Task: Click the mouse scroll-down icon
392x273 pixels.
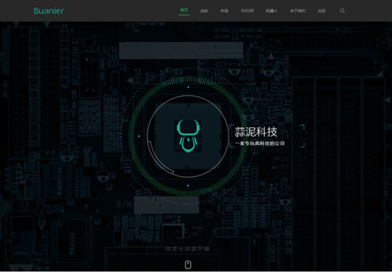Action: point(188,264)
